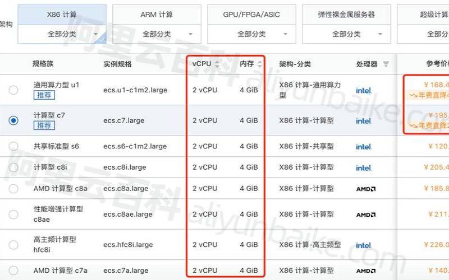Select the 高主频计算型 hfc8i radio button
The image size is (449, 280).
tap(13, 245)
